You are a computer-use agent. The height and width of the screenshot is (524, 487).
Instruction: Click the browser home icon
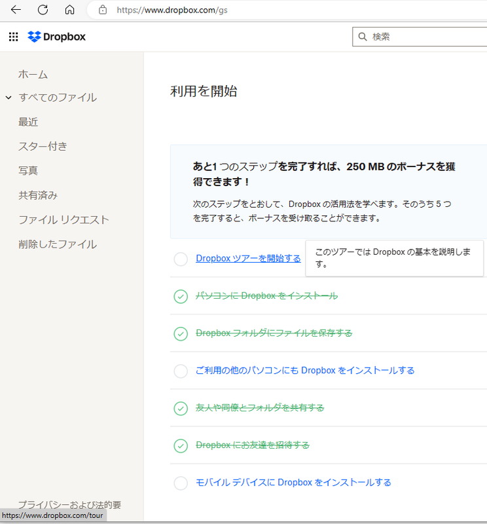69,10
